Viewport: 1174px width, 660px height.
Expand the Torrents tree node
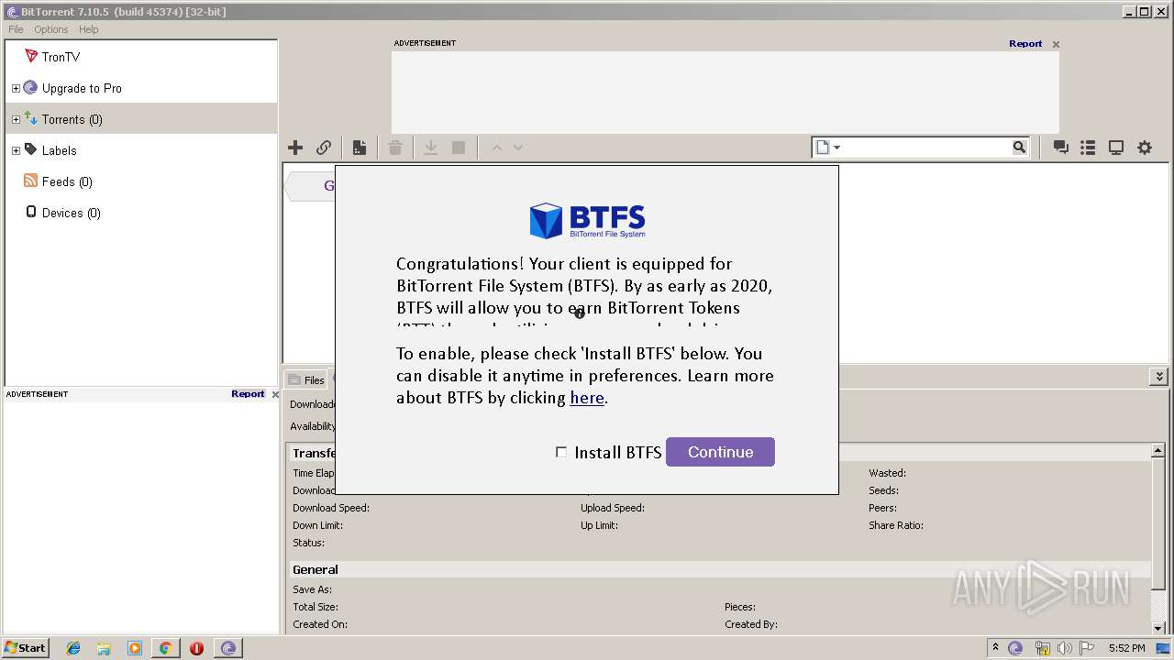click(16, 120)
